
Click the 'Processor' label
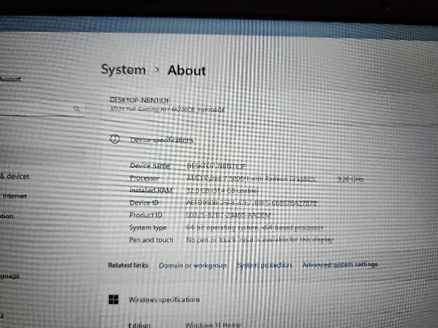pos(145,178)
